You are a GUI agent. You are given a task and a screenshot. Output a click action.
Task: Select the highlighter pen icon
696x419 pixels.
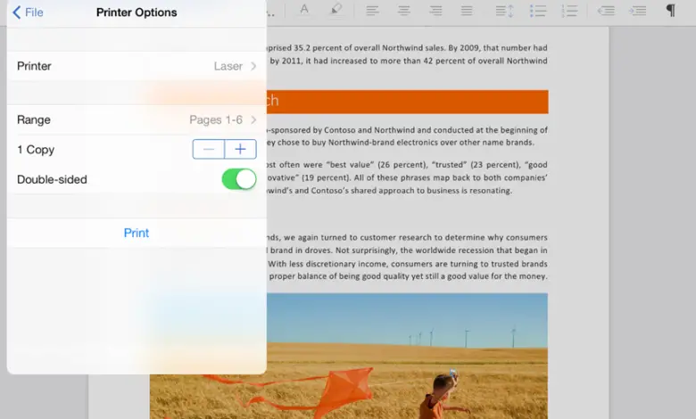336,10
